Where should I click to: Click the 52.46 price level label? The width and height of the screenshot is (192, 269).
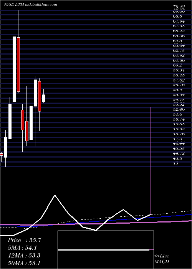(179, 110)
